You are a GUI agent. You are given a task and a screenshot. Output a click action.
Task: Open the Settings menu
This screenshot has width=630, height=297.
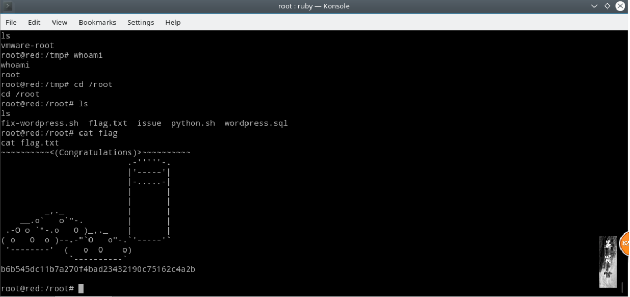click(x=140, y=22)
